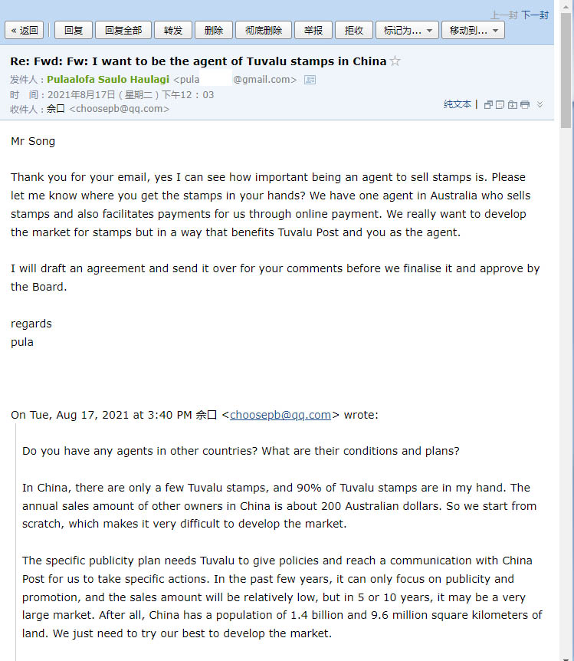
Task: Click 回复全部 reply all button
Action: [x=123, y=31]
